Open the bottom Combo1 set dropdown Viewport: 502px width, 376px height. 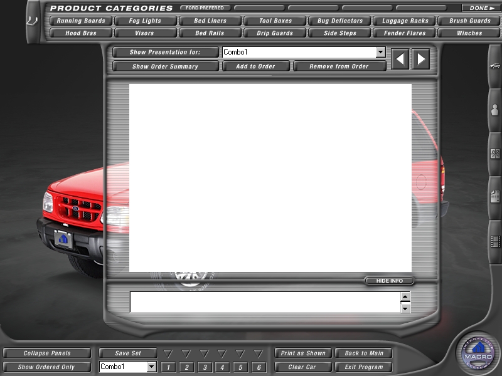pos(151,367)
